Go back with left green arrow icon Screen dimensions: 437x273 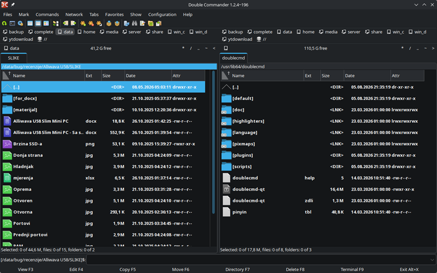(66, 23)
